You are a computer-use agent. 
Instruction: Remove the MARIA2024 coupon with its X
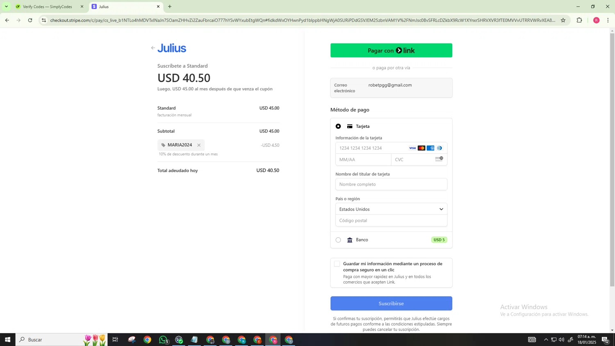[x=199, y=145]
